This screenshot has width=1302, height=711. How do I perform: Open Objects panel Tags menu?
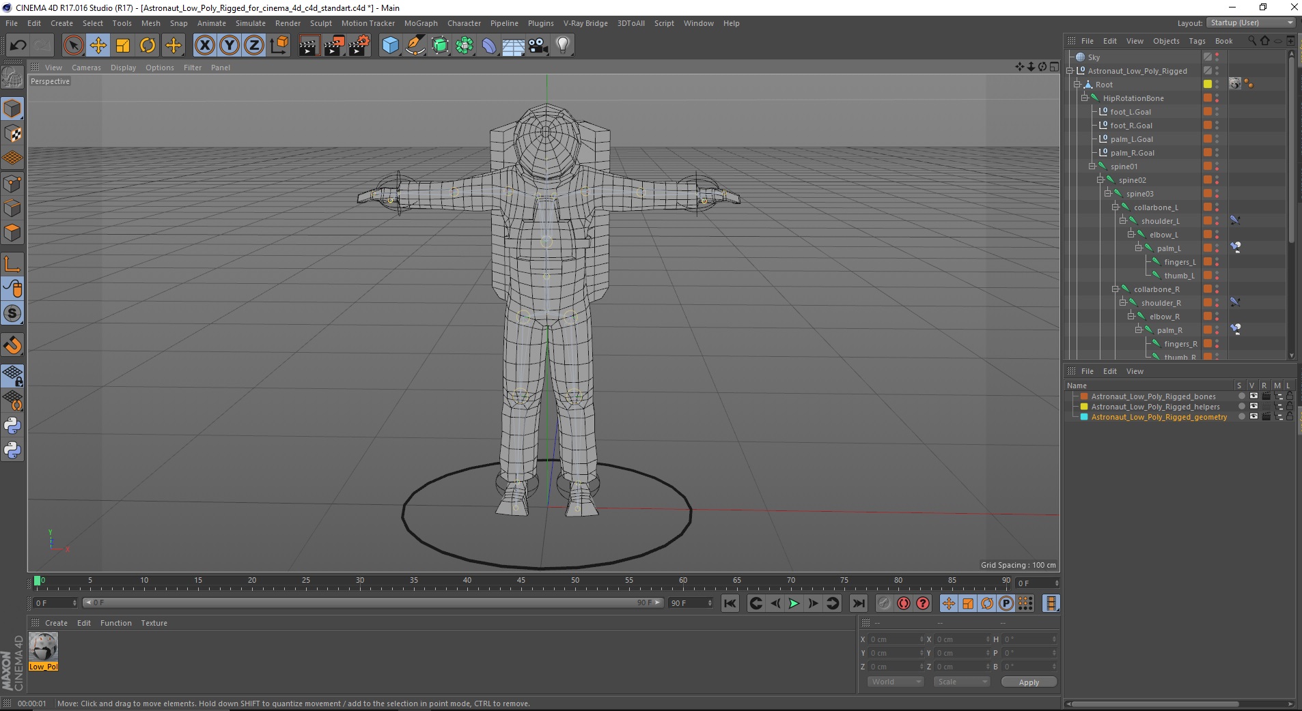point(1197,41)
